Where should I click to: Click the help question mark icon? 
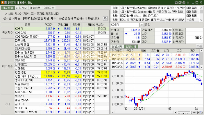[x=6, y=3]
